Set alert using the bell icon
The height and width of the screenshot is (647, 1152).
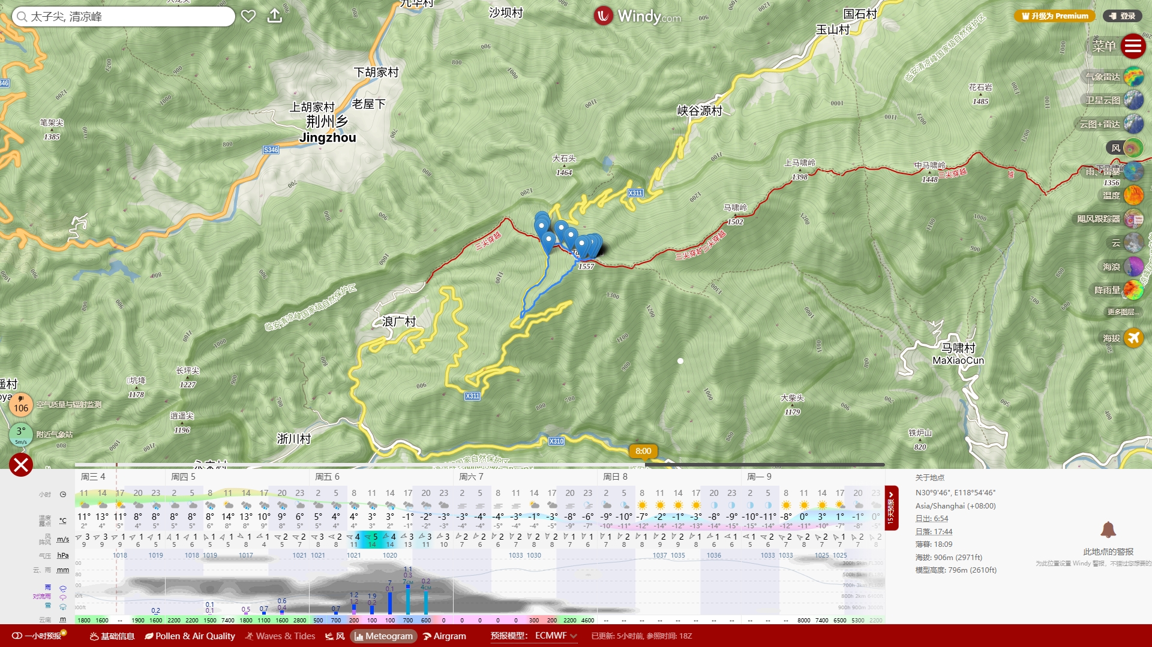pos(1108,530)
